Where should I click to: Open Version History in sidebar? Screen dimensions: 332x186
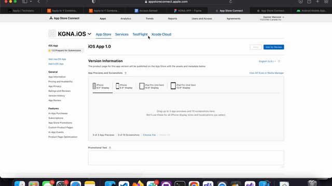[x=57, y=96]
